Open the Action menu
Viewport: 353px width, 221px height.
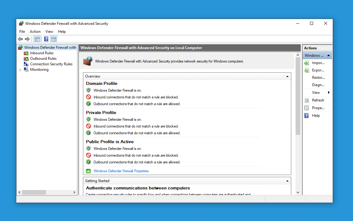tap(35, 32)
